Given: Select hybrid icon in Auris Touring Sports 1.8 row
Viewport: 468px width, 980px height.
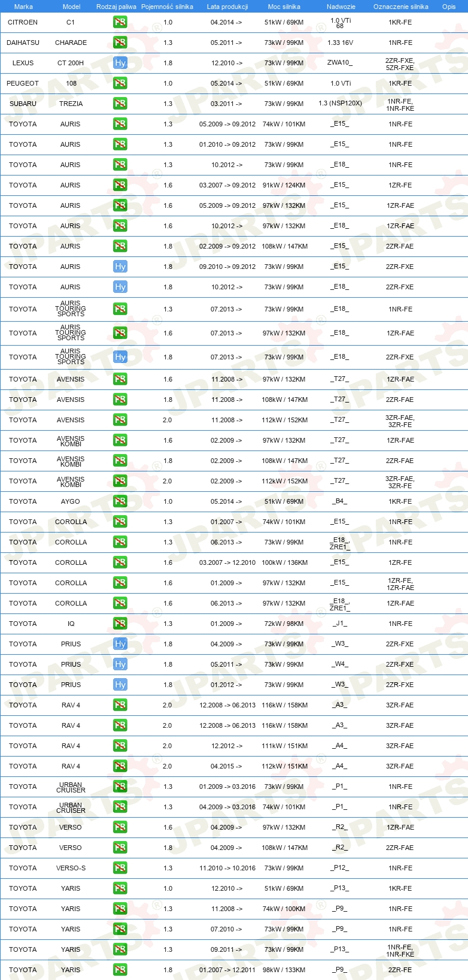Looking at the screenshot, I should click(x=120, y=357).
